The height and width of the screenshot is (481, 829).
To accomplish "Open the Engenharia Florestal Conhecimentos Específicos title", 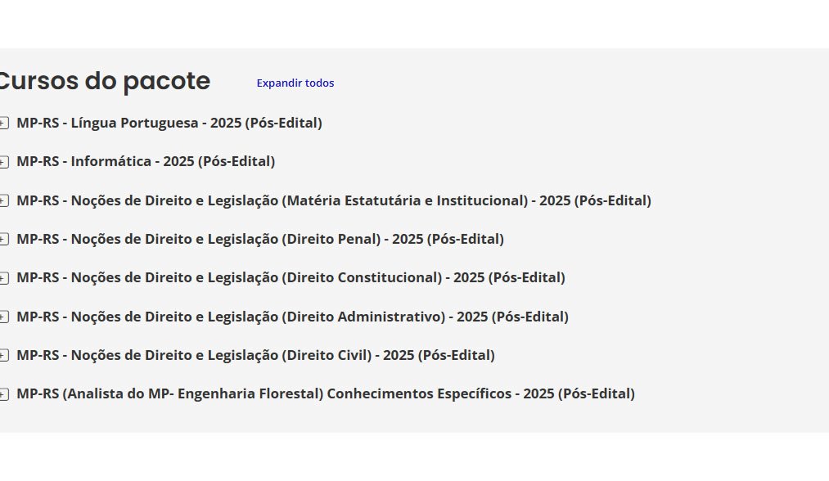I will 326,393.
